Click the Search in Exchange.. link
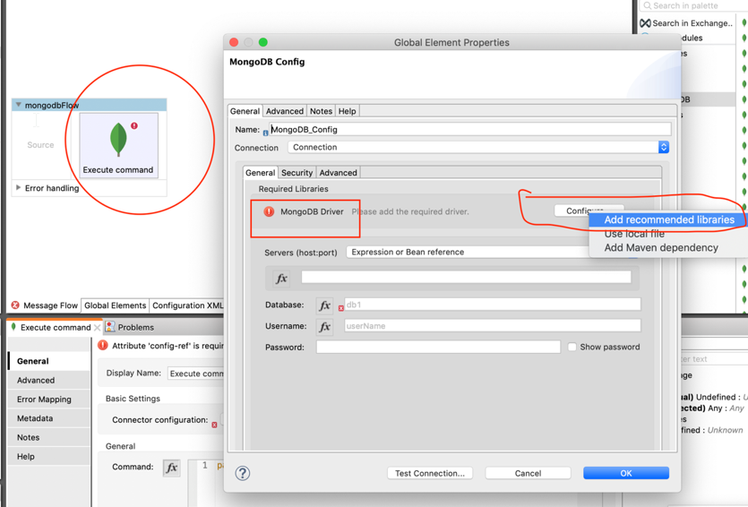Screen dimensions: 748x507 [692, 23]
